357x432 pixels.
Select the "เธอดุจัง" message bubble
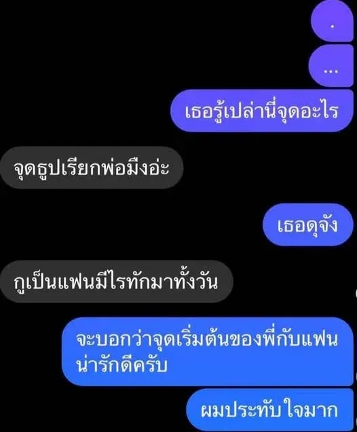coord(308,225)
